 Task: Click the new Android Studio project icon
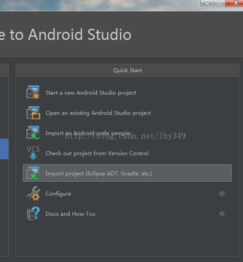[x=33, y=92]
